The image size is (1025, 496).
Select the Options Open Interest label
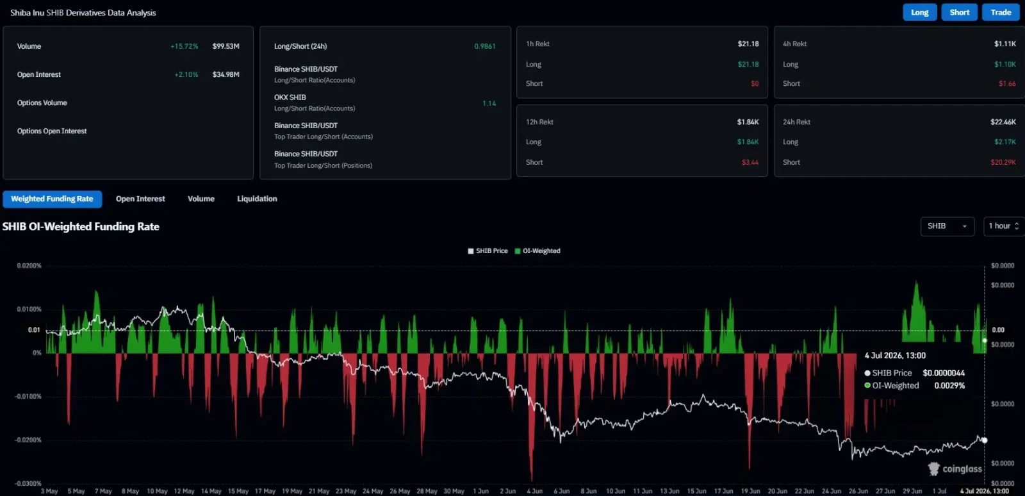click(52, 131)
